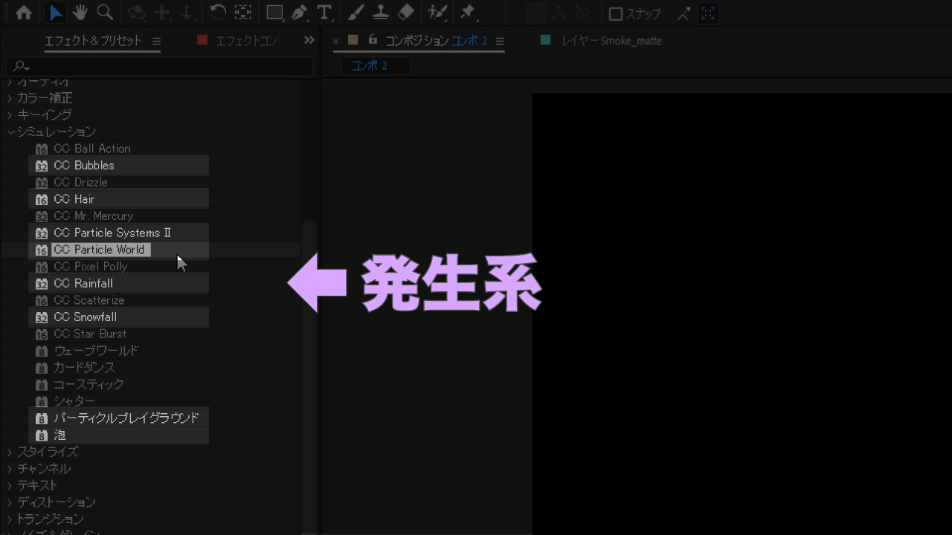This screenshot has height=535, width=952.
Task: Expand the キーイング category
Action: click(x=10, y=115)
